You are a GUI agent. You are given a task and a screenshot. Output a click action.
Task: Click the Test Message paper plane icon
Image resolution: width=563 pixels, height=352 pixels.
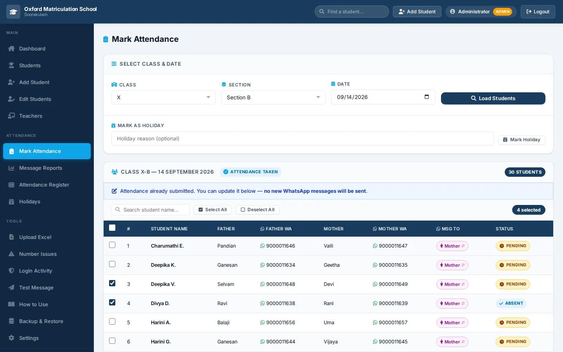pos(11,287)
